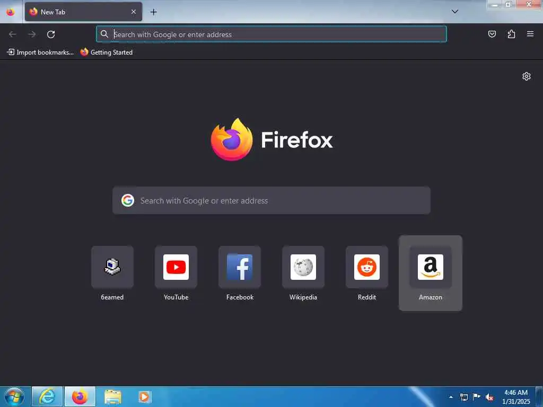This screenshot has width=543, height=407.
Task: Click the network tray icon
Action: tap(463, 397)
